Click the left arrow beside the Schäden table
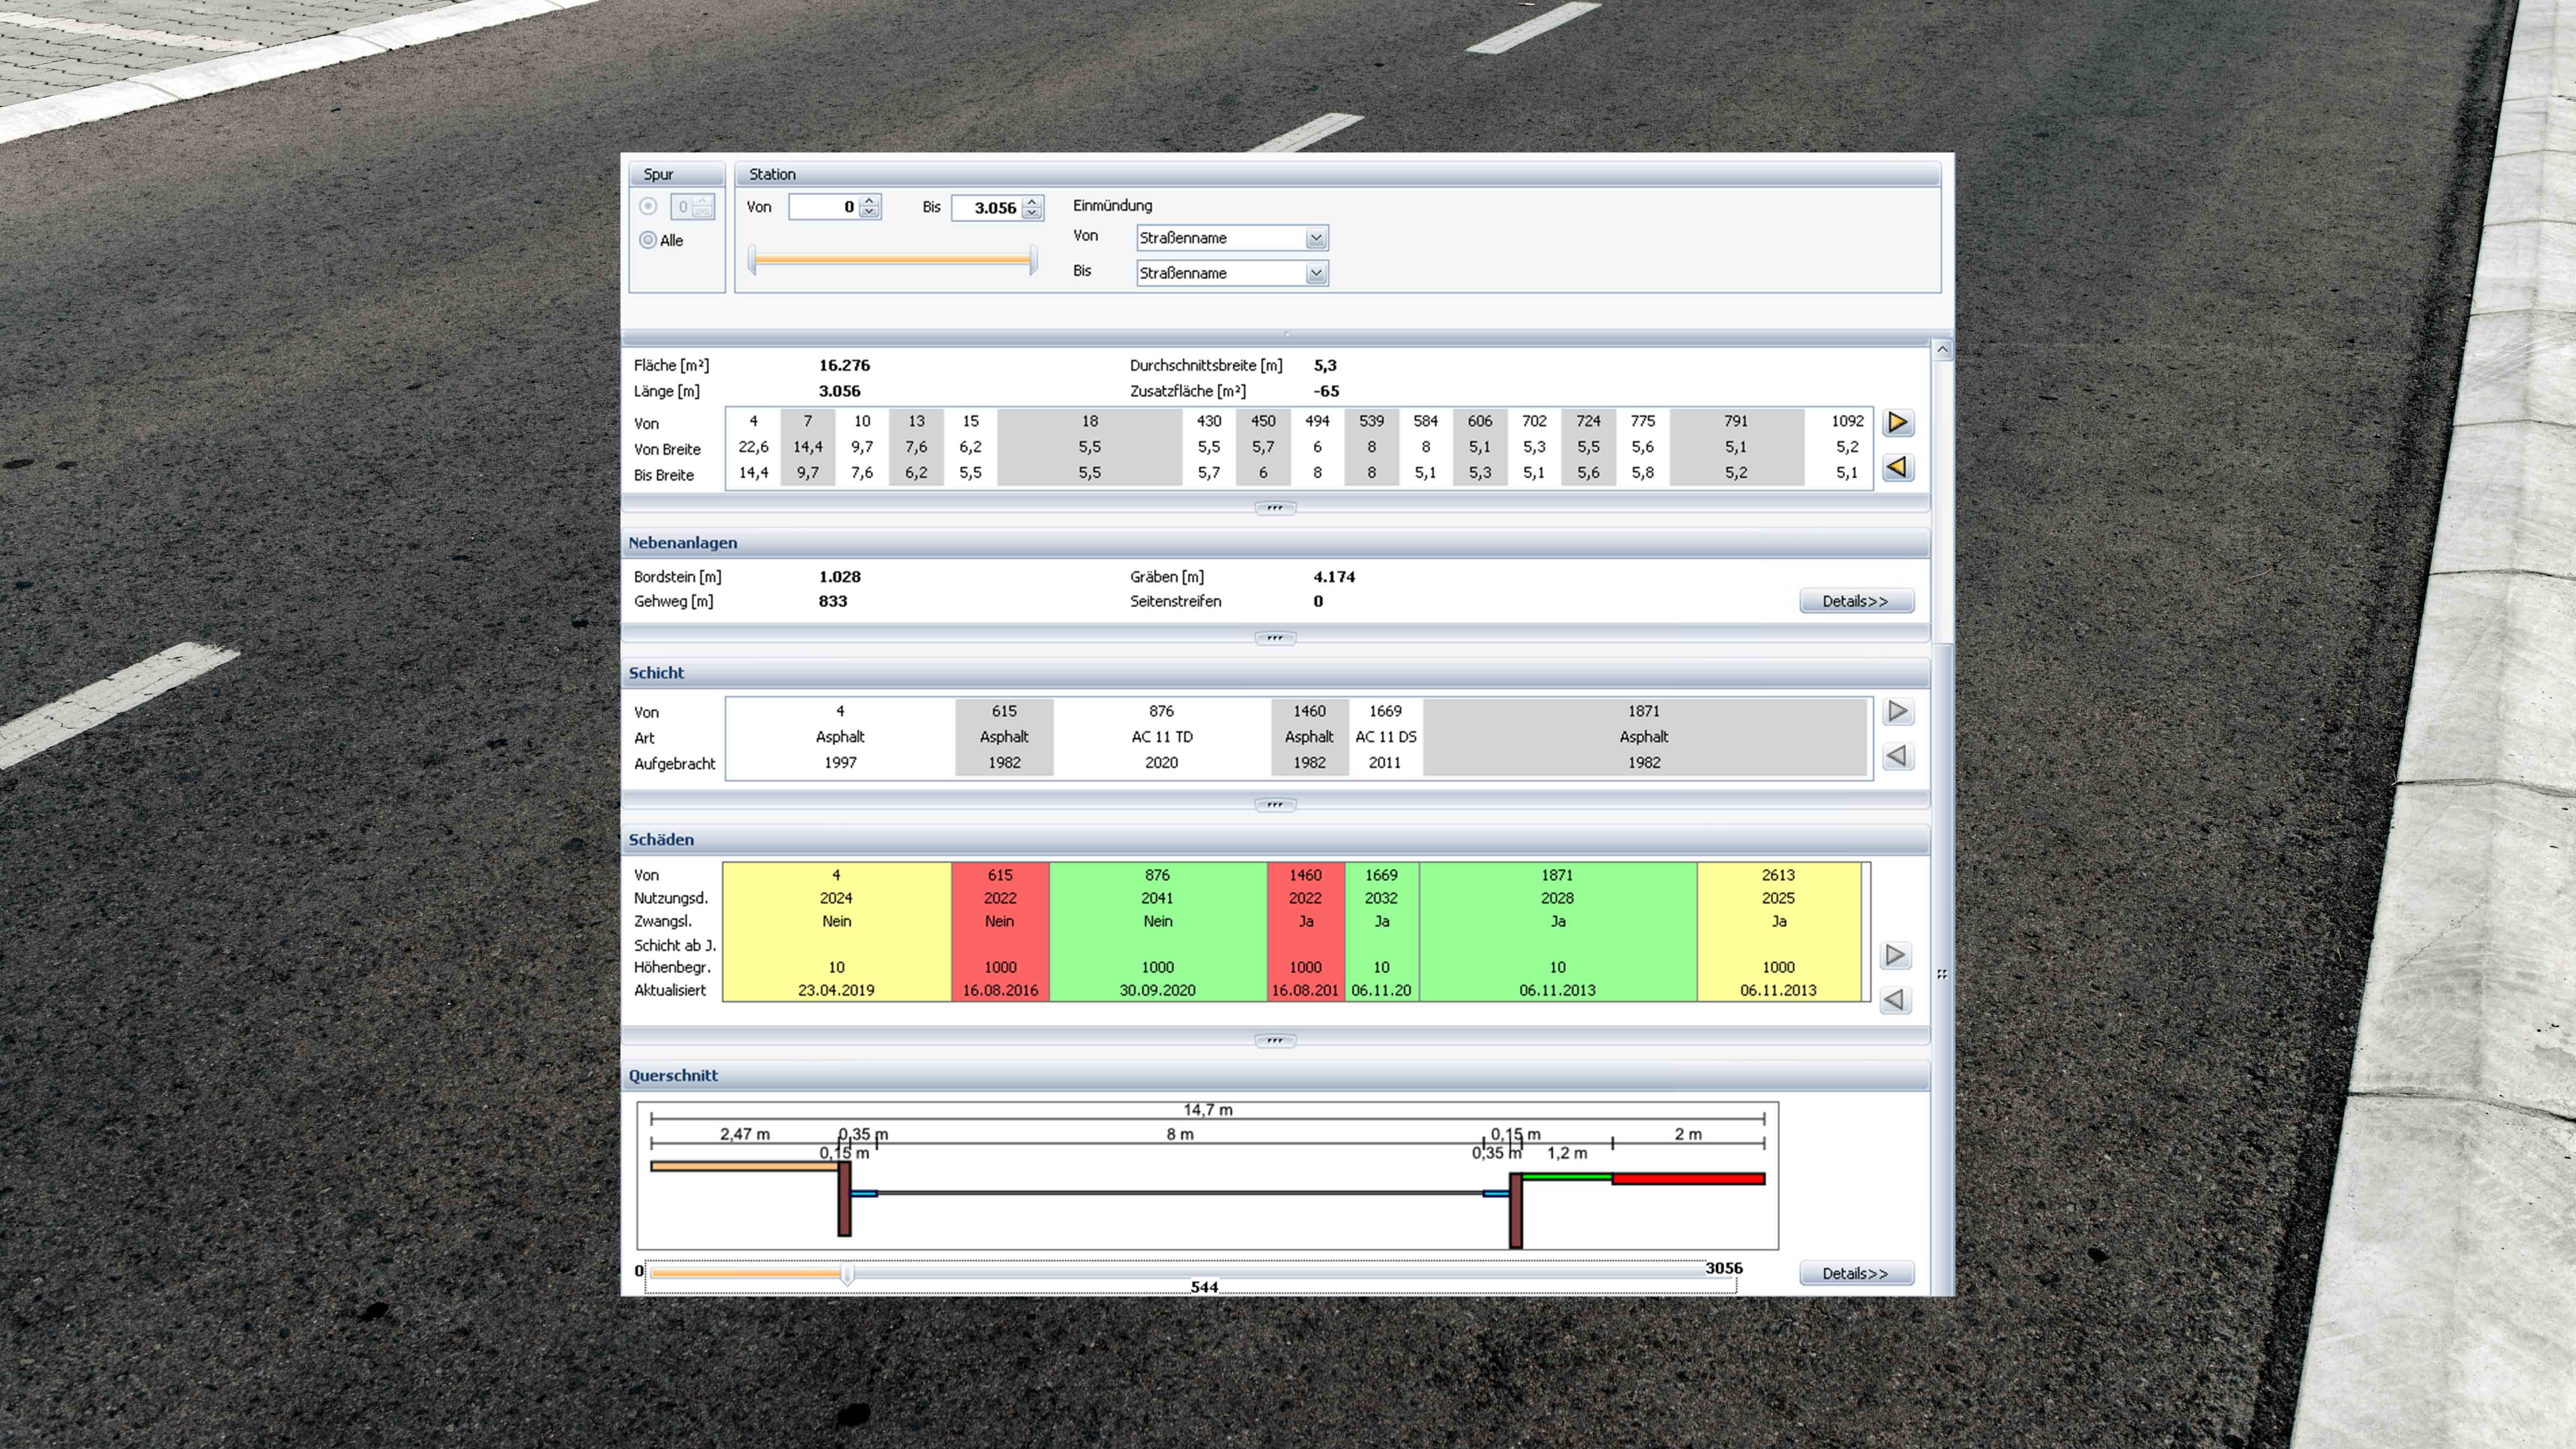Viewport: 2576px width, 1449px height. pos(1895,999)
